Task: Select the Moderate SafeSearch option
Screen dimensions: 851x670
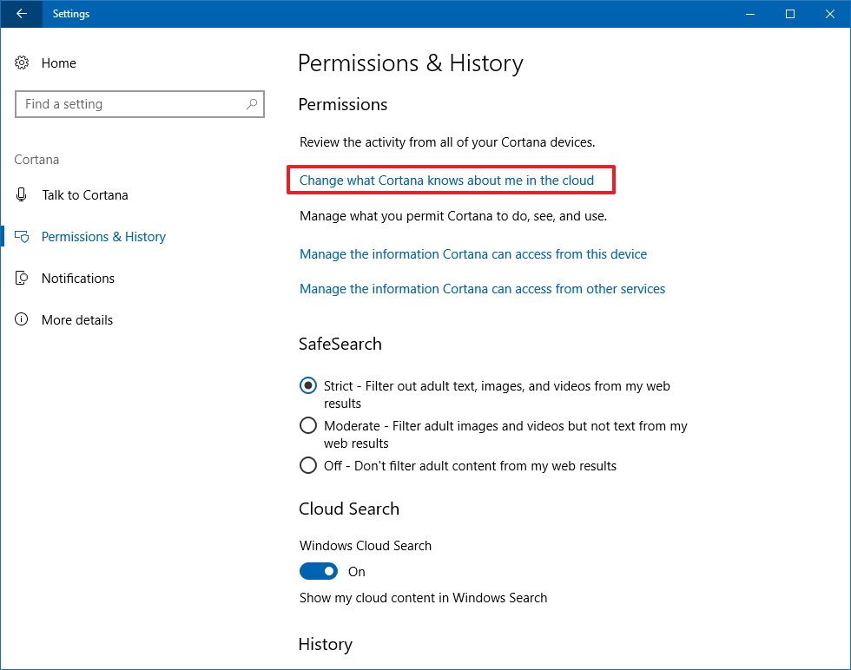Action: (308, 425)
